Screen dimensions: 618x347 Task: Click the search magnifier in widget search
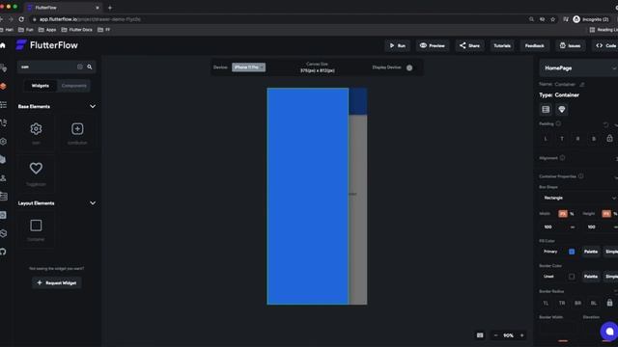pyautogui.click(x=90, y=67)
